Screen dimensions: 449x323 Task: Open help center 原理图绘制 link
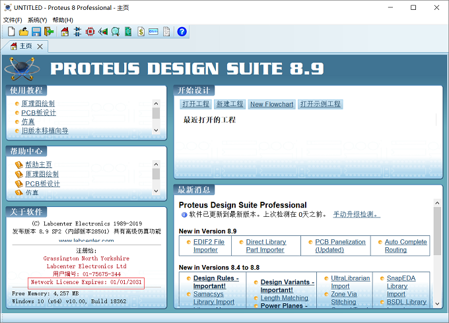[x=42, y=174]
